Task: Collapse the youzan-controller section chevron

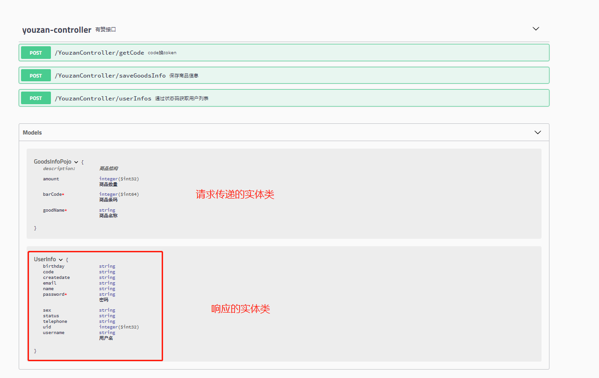Action: 536,29
